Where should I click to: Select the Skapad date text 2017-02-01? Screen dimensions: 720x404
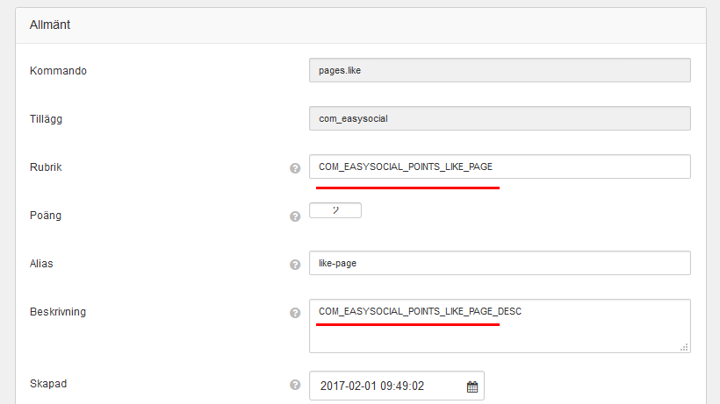click(347, 386)
